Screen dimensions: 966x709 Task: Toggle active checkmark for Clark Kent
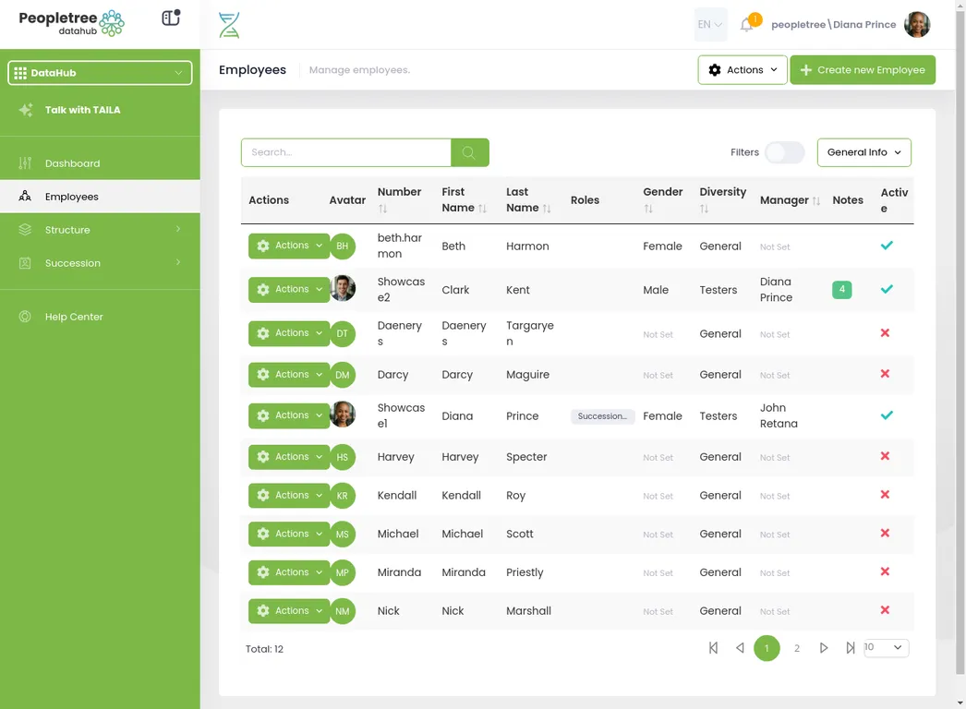pos(887,289)
